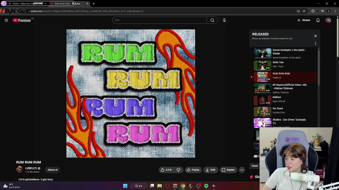
Task: Start voice search with microphone icon
Action: click(224, 20)
